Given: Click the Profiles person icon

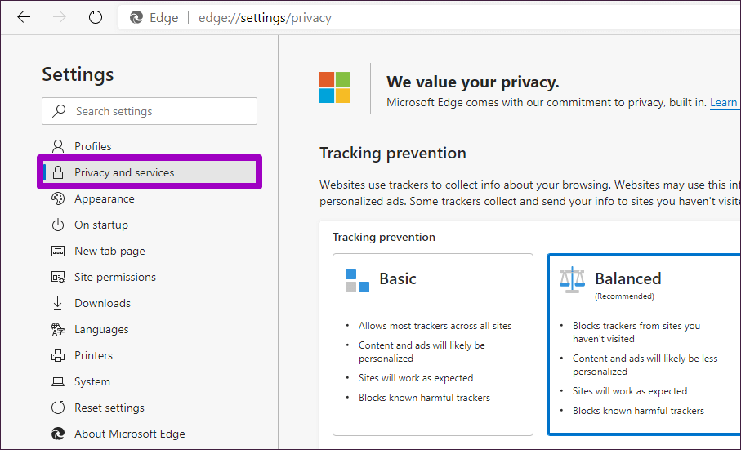Looking at the screenshot, I should 58,146.
